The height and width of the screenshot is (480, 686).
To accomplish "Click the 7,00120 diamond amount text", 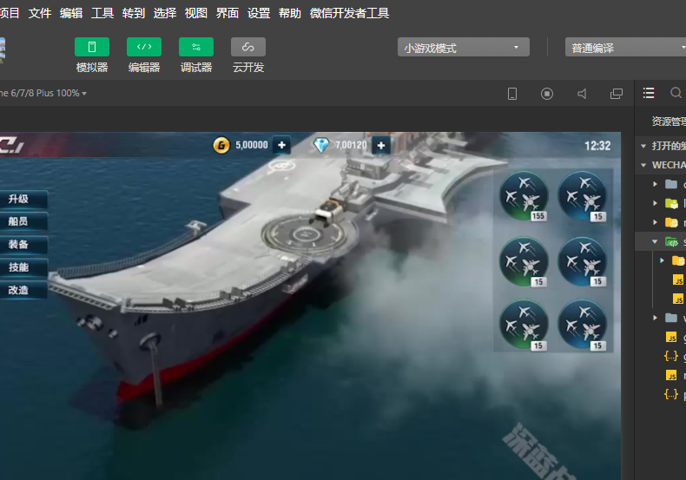I will click(351, 145).
